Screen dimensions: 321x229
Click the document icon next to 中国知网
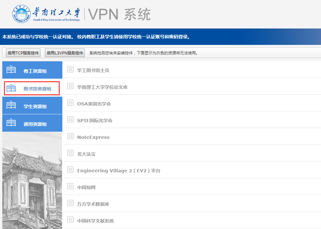pos(71,186)
